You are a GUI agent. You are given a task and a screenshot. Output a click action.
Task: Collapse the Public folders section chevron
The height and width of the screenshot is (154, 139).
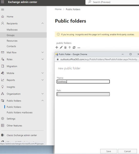pos(43,101)
